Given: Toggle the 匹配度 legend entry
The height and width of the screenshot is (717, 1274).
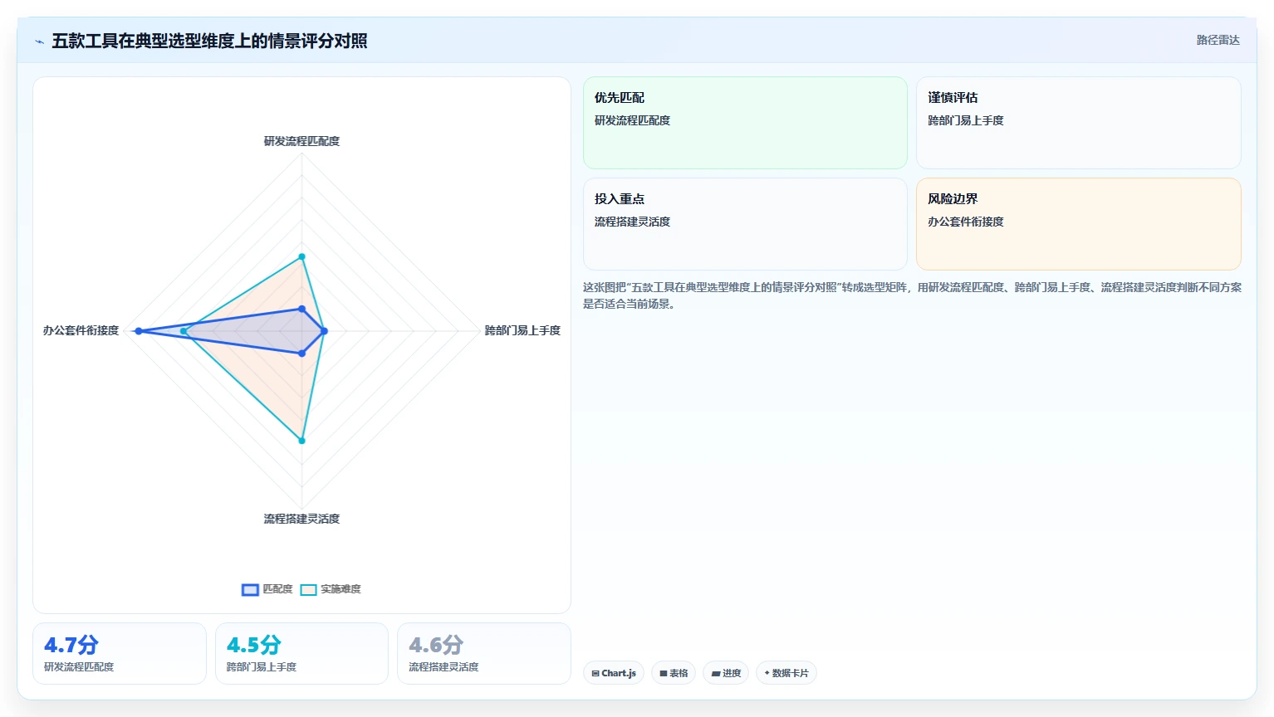Looking at the screenshot, I should click(267, 589).
